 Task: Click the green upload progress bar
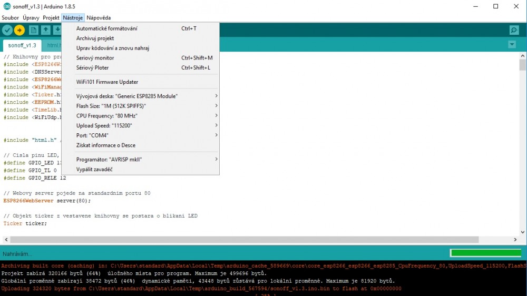tap(485, 253)
